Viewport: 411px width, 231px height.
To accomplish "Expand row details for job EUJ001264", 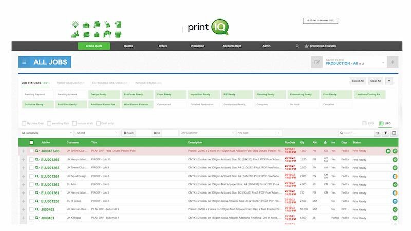I will tap(23, 176).
